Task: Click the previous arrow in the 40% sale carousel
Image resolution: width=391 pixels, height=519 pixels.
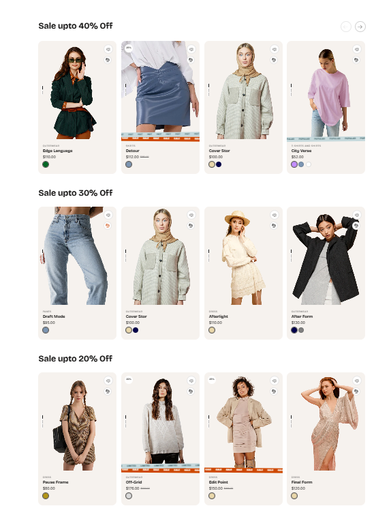Action: point(346,27)
